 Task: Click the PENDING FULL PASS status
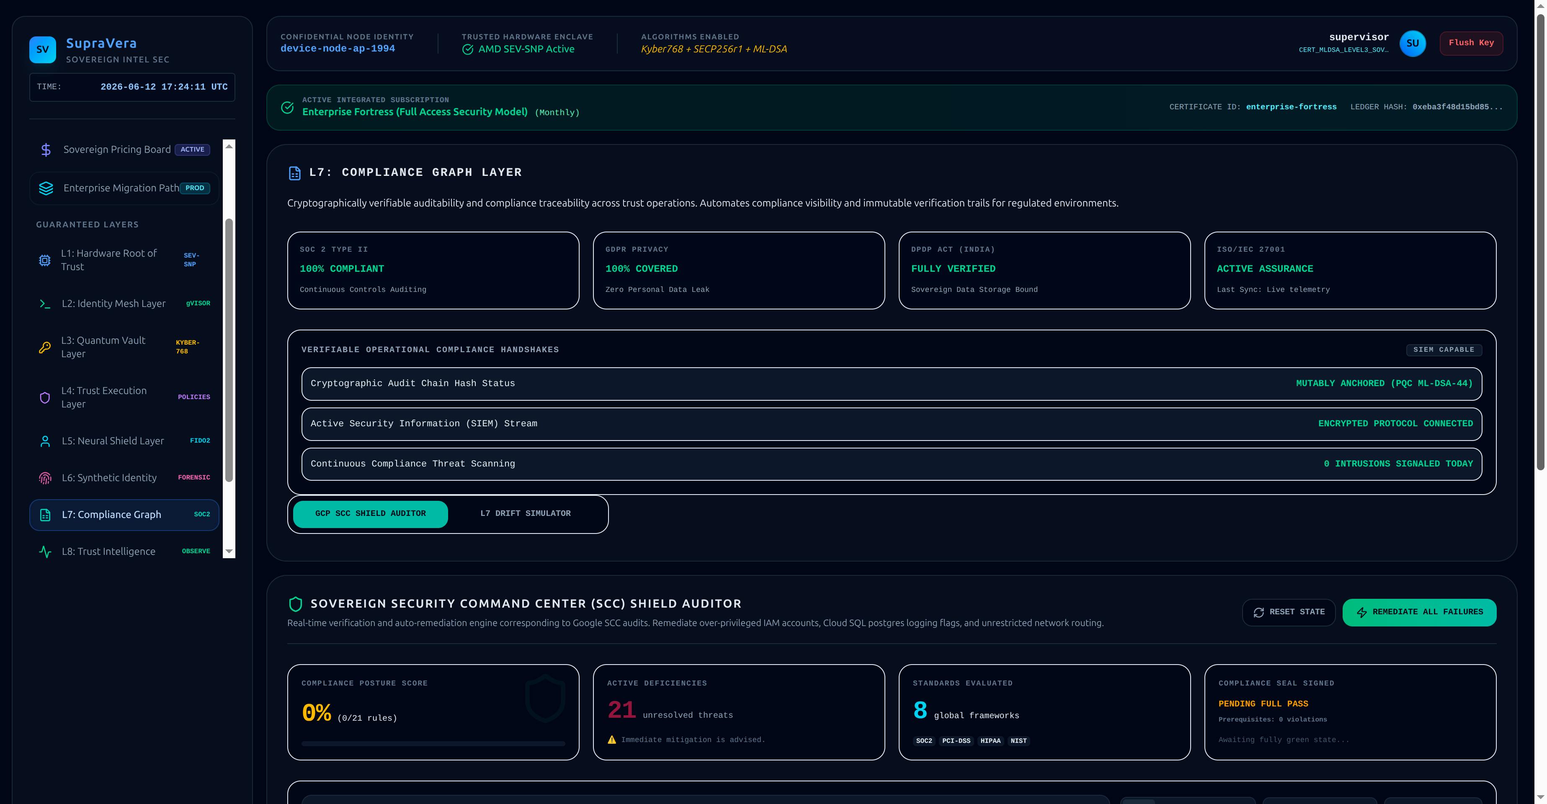click(1263, 704)
